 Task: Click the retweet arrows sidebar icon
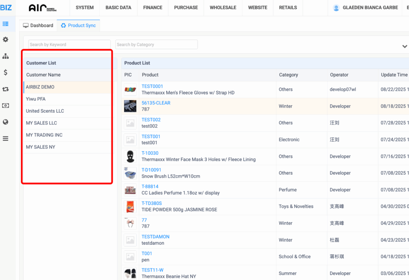pyautogui.click(x=6, y=89)
